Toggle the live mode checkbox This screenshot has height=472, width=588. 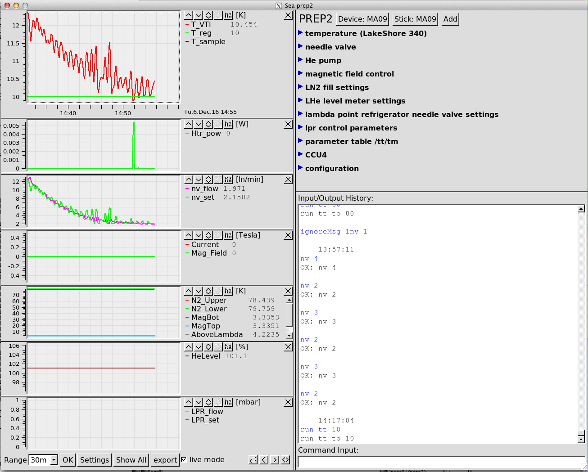click(184, 459)
